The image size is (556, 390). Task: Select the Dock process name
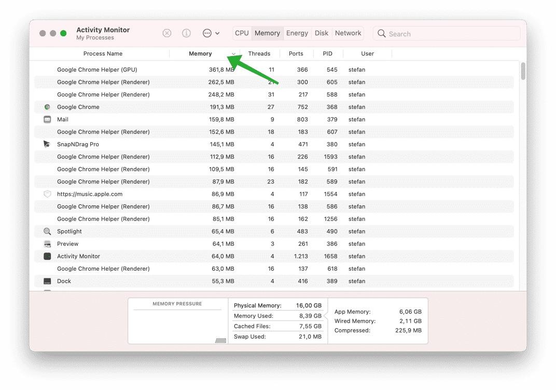click(x=64, y=281)
